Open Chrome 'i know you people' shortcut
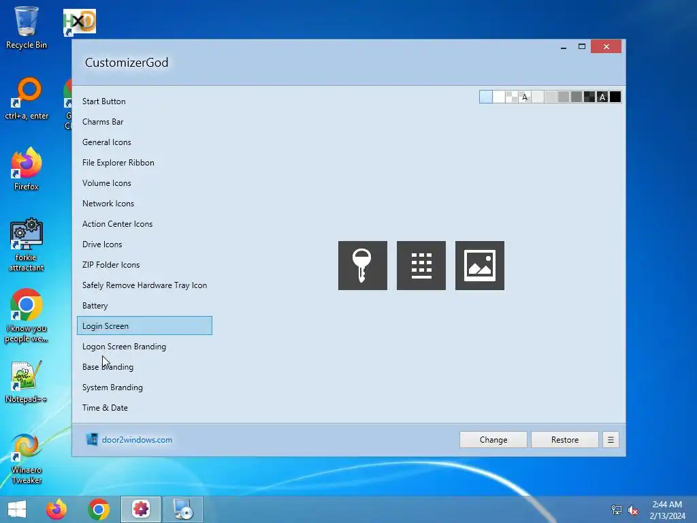The height and width of the screenshot is (523, 697). (x=27, y=316)
